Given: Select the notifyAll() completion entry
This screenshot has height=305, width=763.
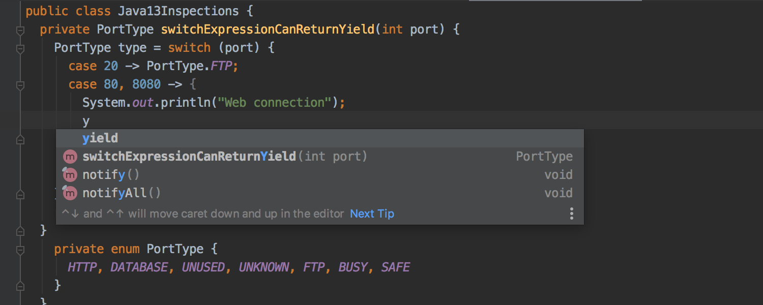Looking at the screenshot, I should coord(121,193).
